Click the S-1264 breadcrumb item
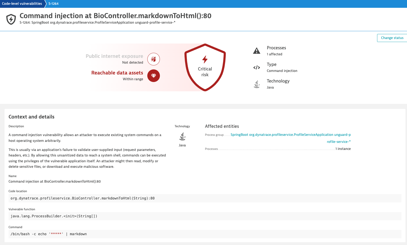Viewport: 407px width, 245px height. pos(54,4)
